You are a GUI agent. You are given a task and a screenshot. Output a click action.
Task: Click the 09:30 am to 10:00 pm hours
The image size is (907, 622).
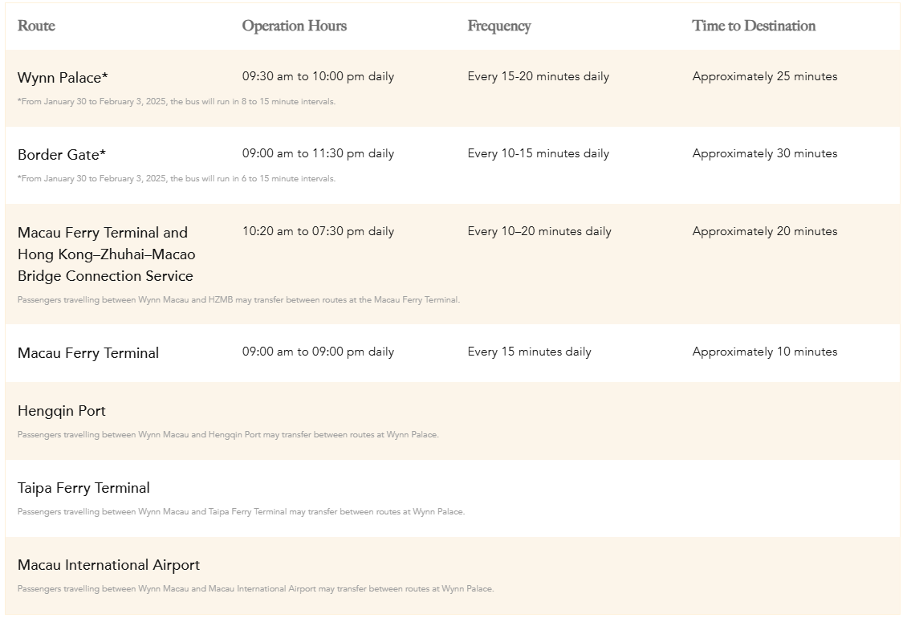point(318,76)
